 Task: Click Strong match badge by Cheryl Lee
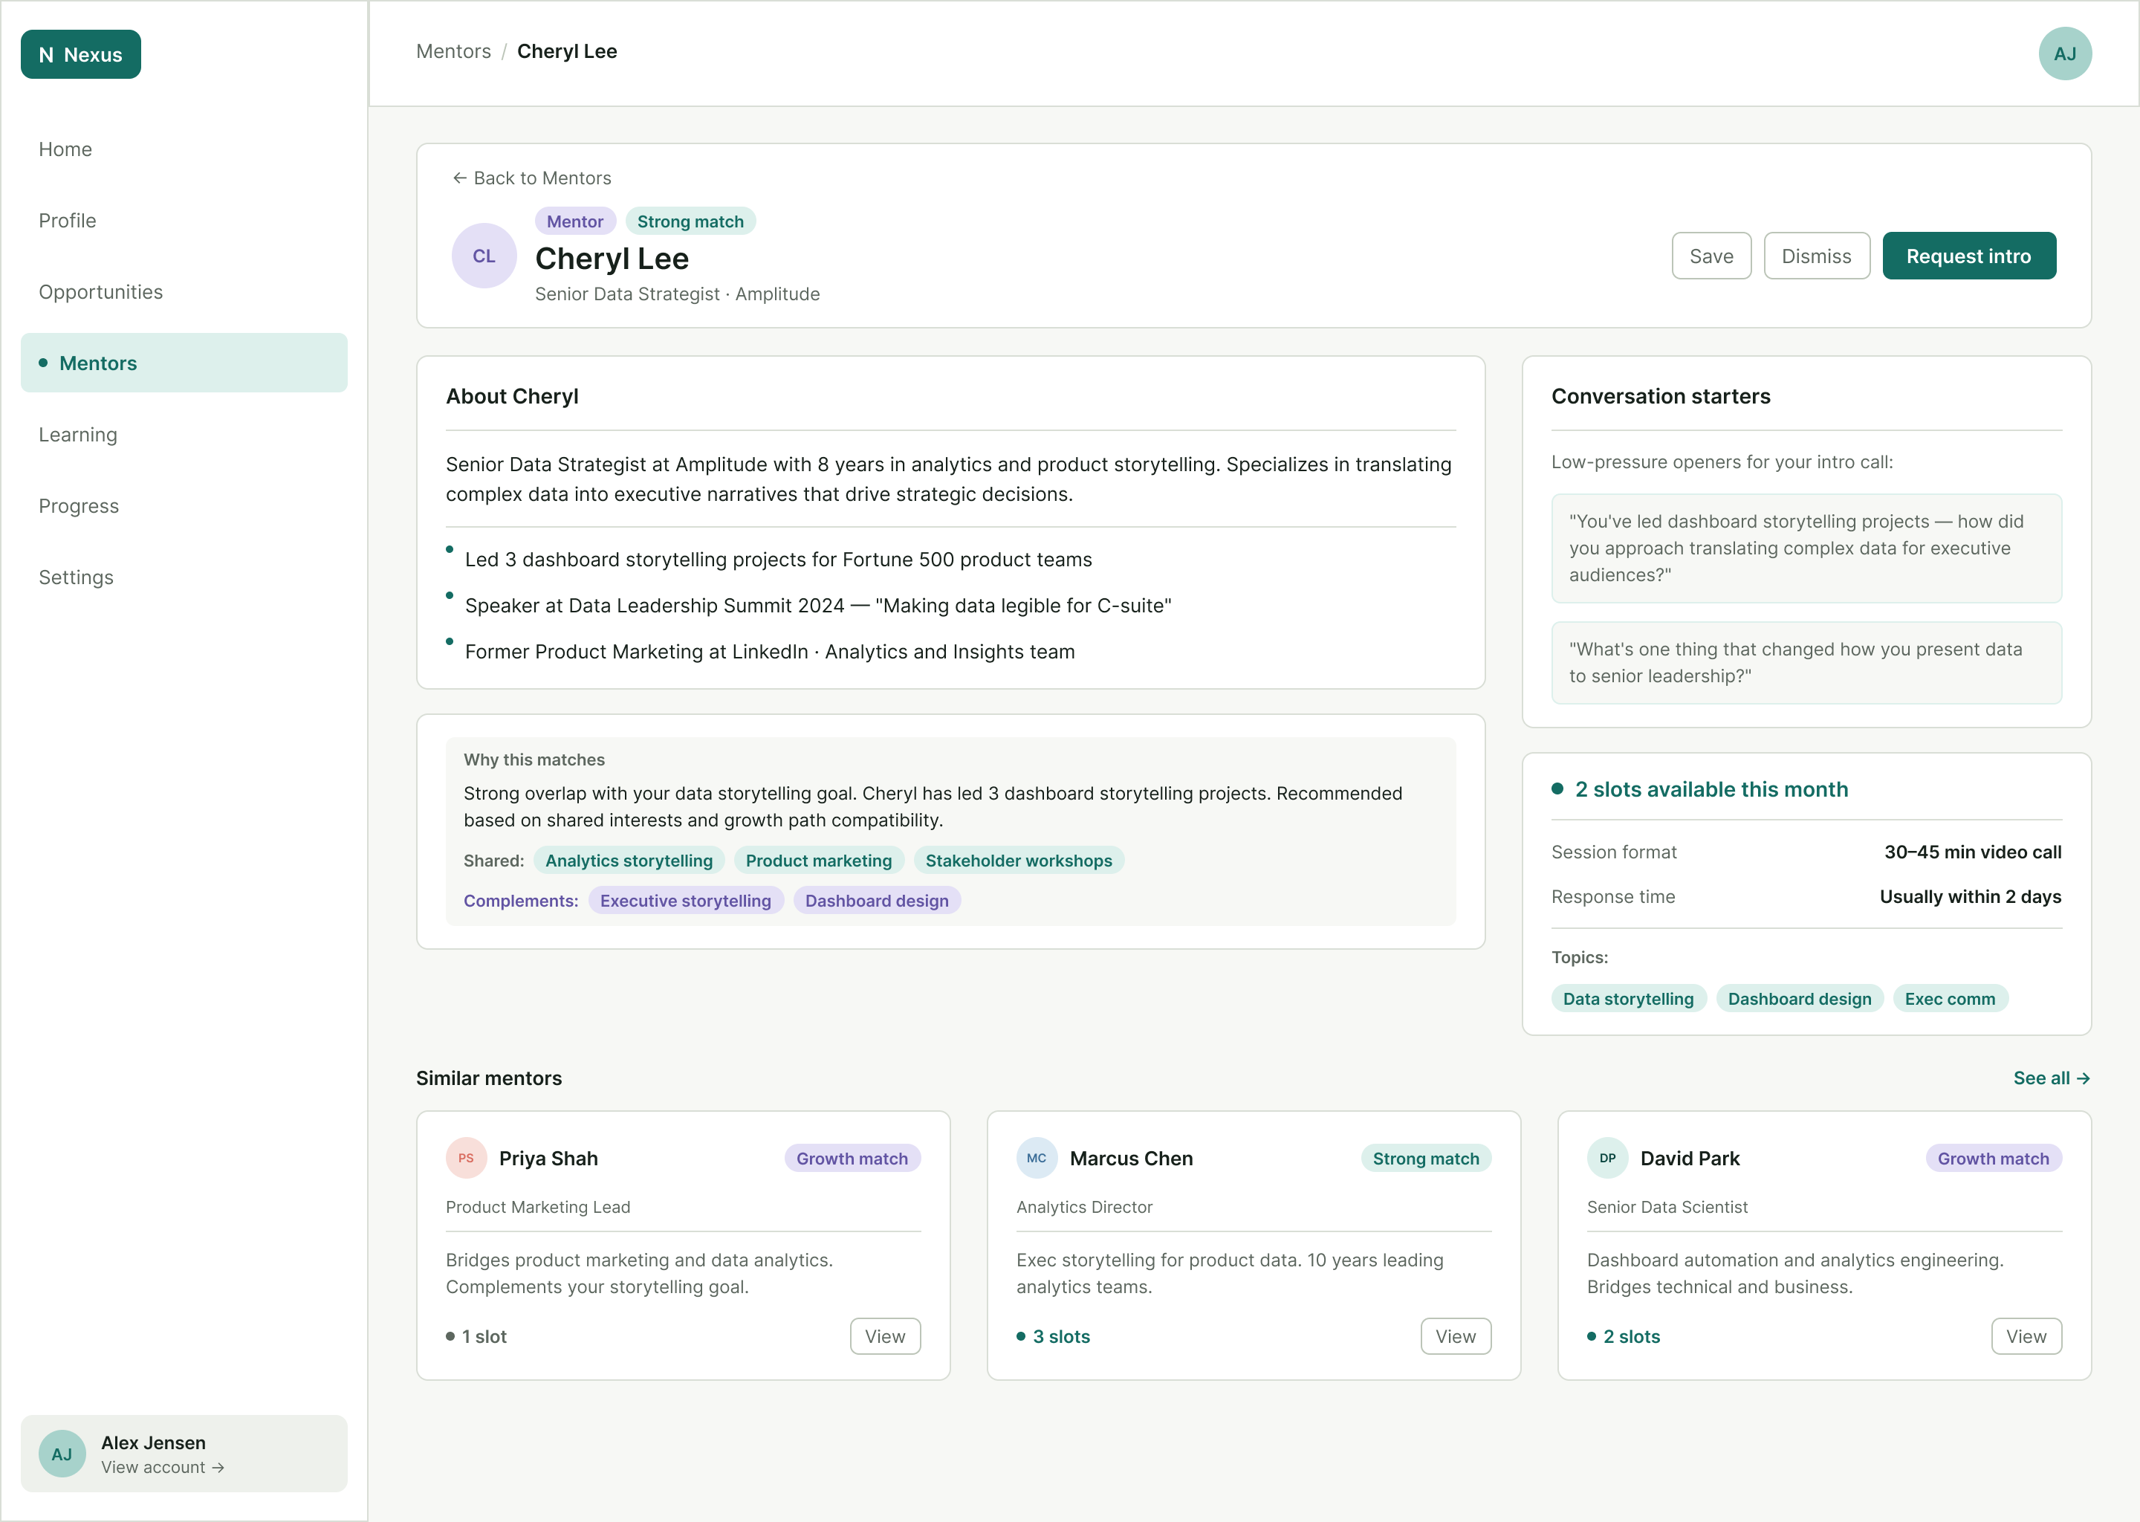pos(690,221)
